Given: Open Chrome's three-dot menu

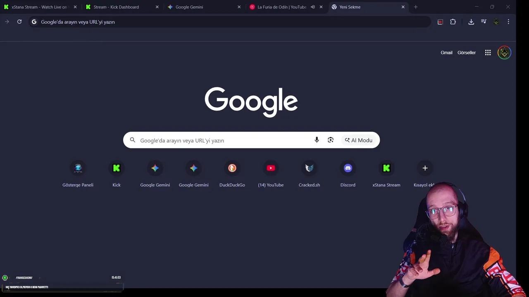Looking at the screenshot, I should (508, 22).
